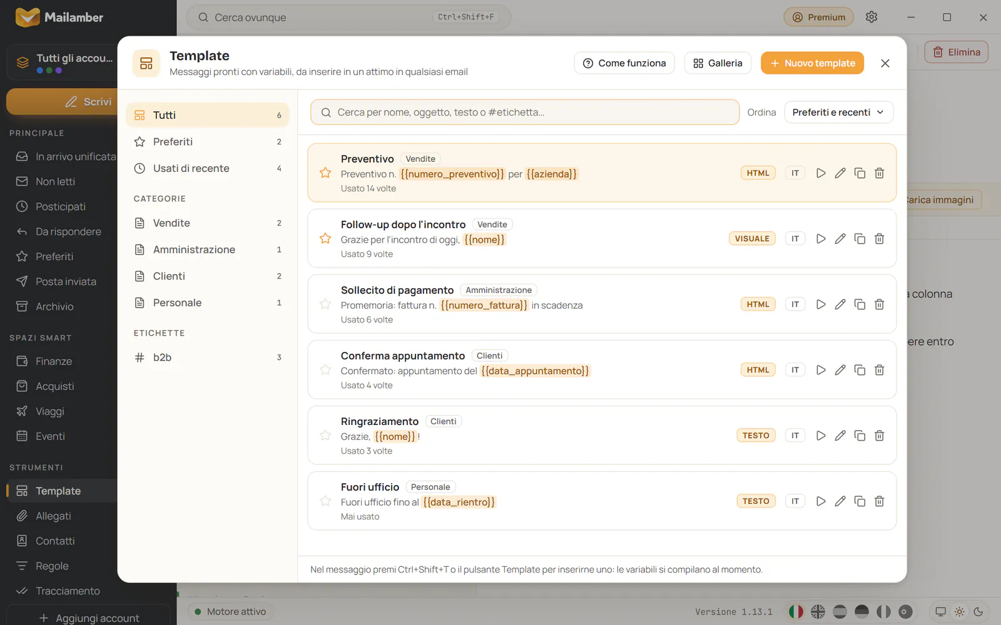Image resolution: width=1001 pixels, height=625 pixels.
Task: Insert the Ringraziamento template with its play icon
Action: pos(821,436)
